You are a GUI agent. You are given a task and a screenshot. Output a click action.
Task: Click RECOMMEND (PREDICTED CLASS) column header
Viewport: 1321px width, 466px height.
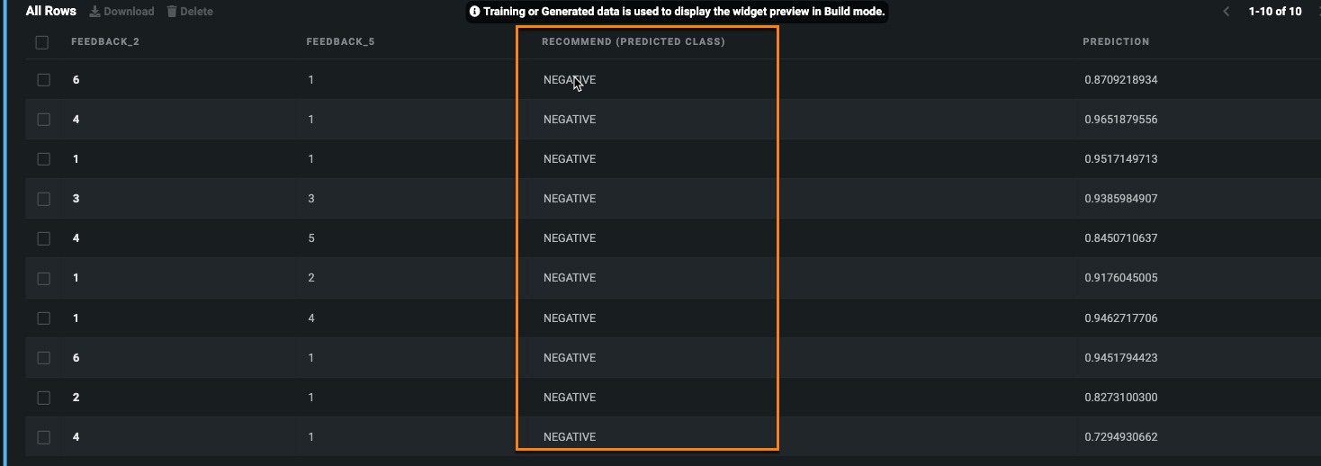[633, 42]
